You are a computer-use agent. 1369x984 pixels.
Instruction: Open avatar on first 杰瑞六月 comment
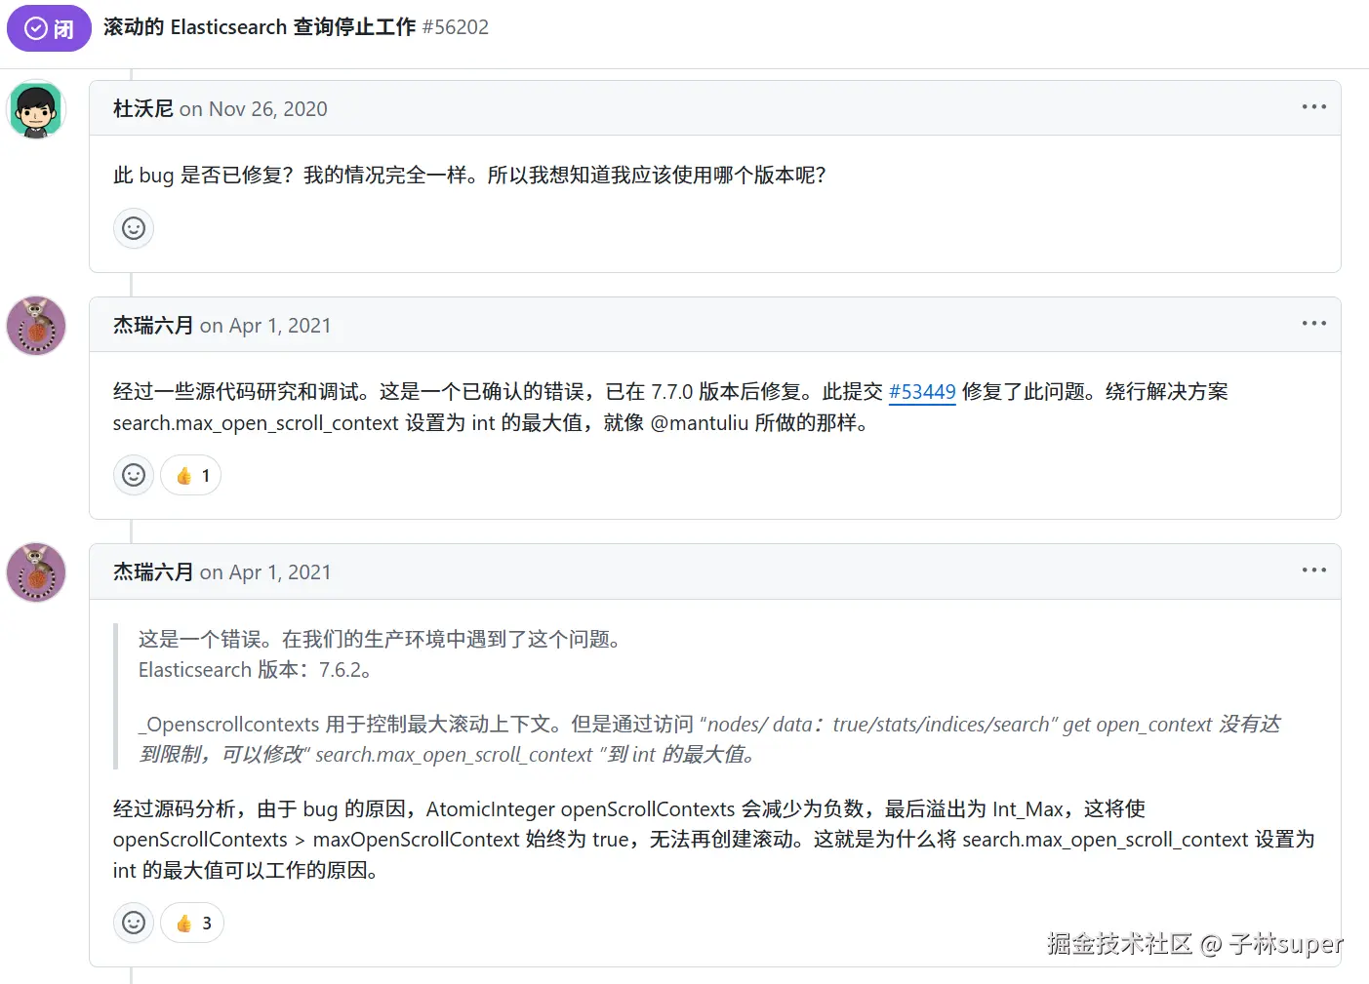(36, 326)
